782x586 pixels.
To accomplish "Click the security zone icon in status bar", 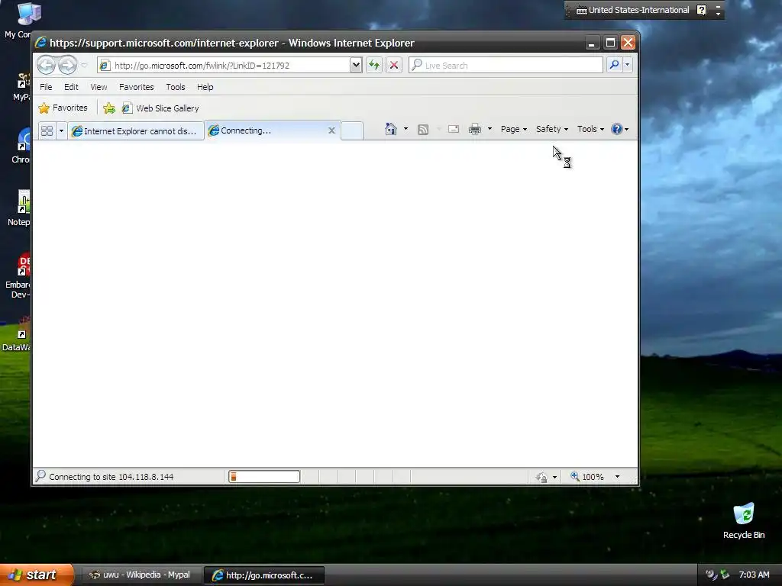I will (541, 478).
